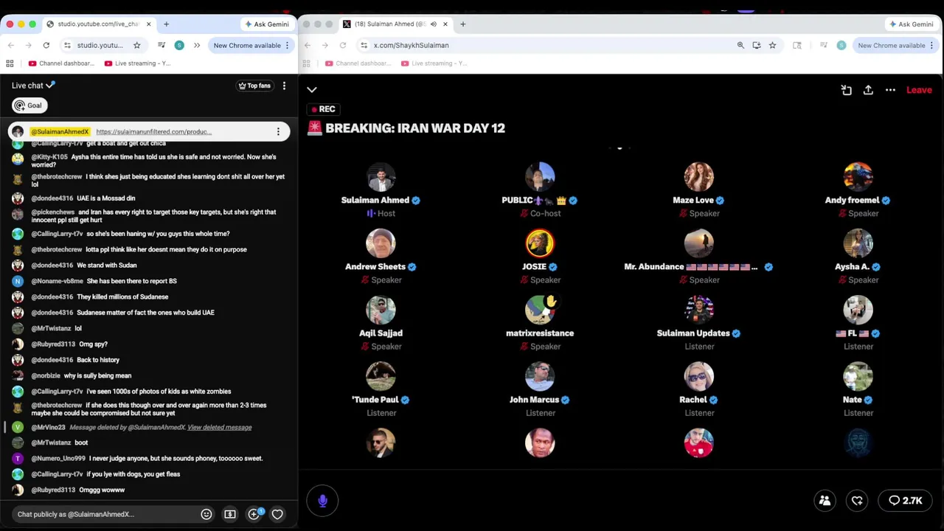This screenshot has width=944, height=531.
Task: Send a heart reaction in live chat
Action: (x=277, y=514)
